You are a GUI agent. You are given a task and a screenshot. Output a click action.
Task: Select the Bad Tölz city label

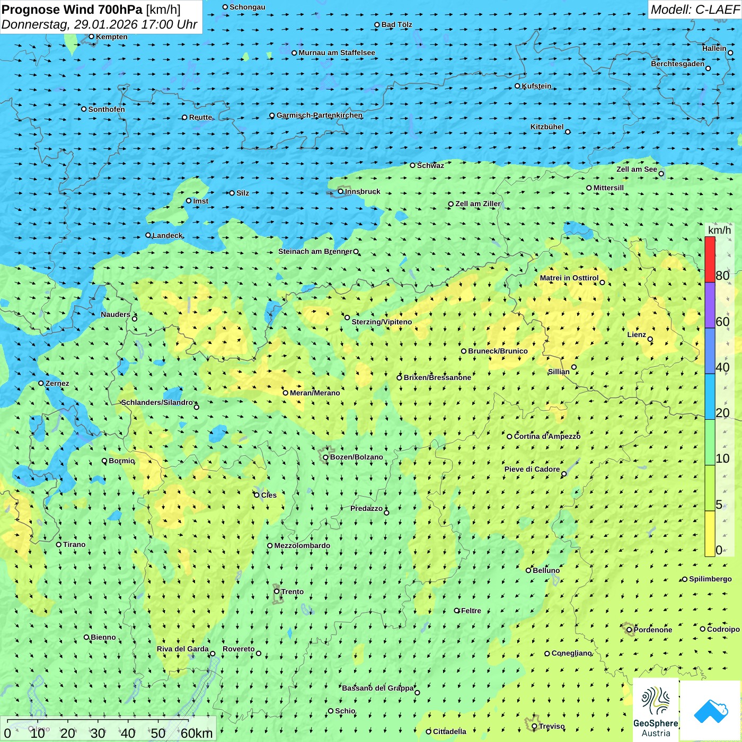click(396, 24)
